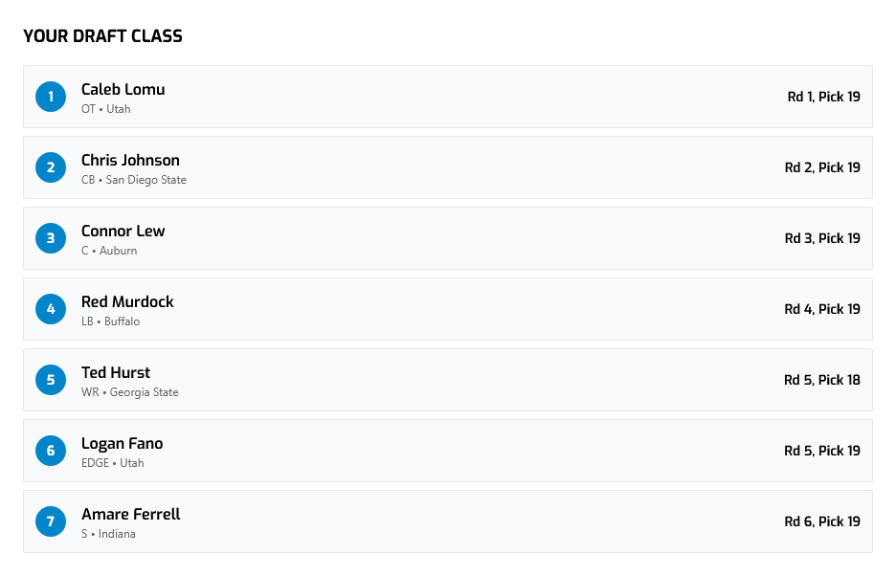The width and height of the screenshot is (896, 576).
Task: Click the Amare Ferrell player name
Action: pos(130,514)
